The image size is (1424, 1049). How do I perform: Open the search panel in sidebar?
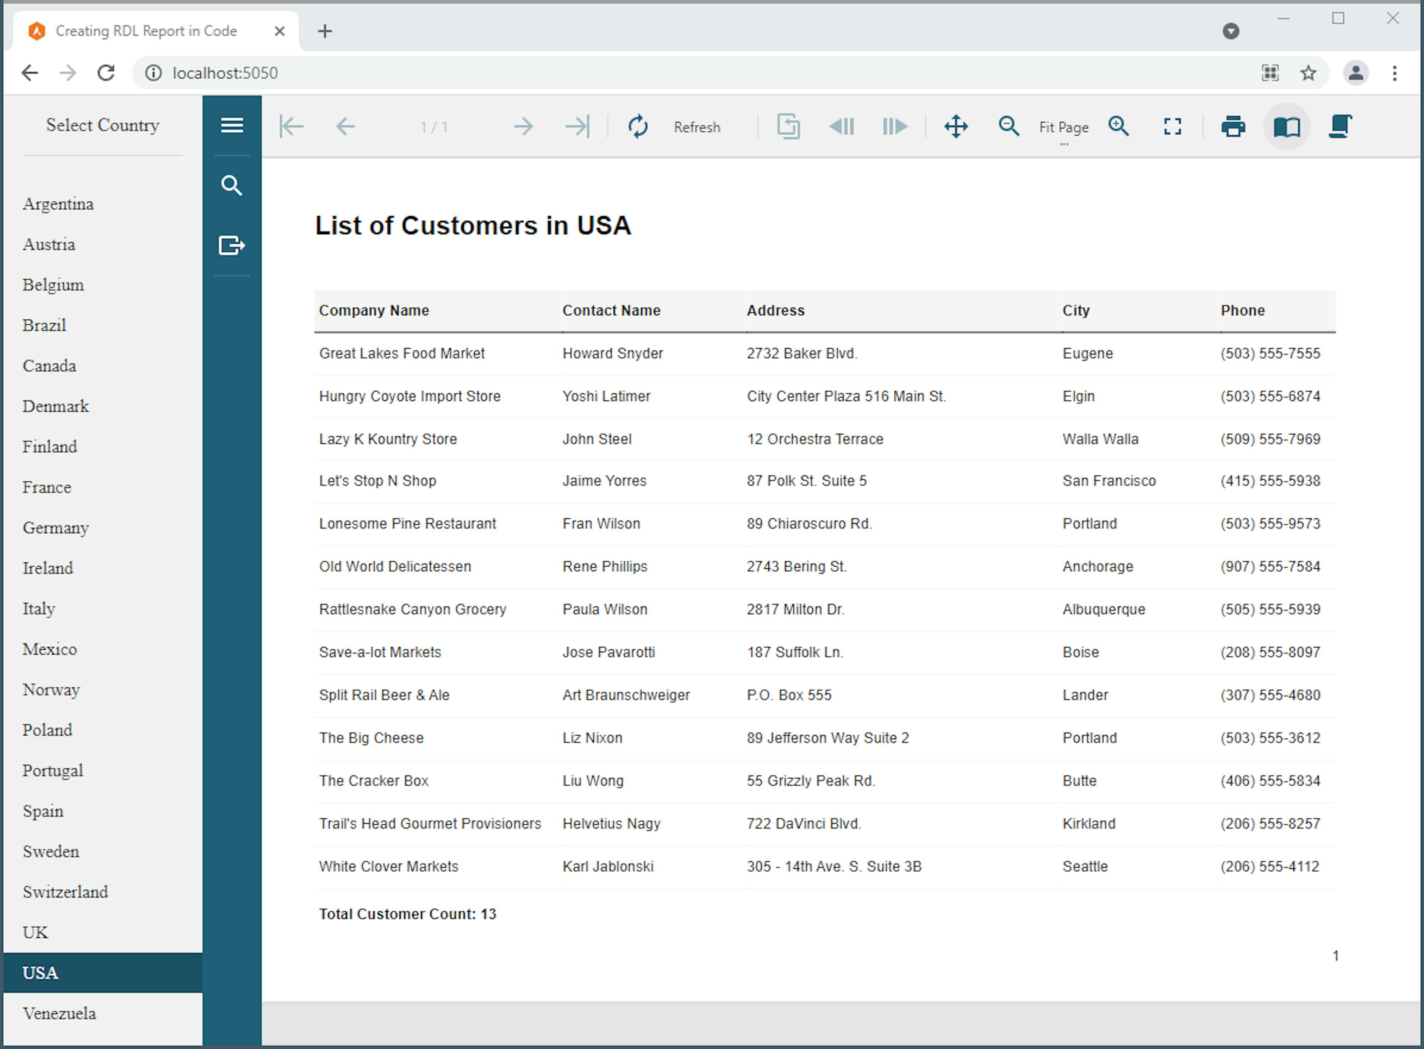click(x=232, y=185)
